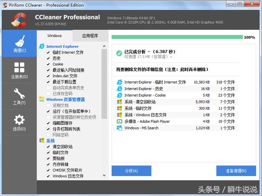Click the CCleaner logo in header
Viewport: 262px width, 196px height.
[19, 20]
